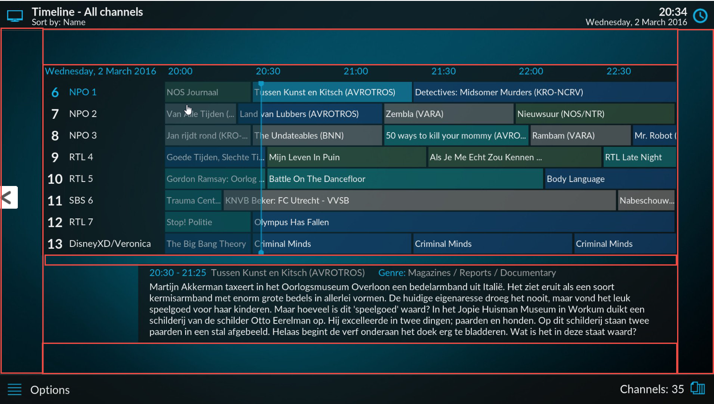Image resolution: width=714 pixels, height=404 pixels.
Task: Click the Genre label in programme details
Action: [x=392, y=273]
